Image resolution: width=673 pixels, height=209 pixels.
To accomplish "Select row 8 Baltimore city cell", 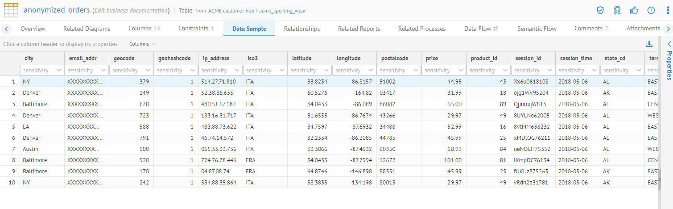I will pyautogui.click(x=35, y=160).
